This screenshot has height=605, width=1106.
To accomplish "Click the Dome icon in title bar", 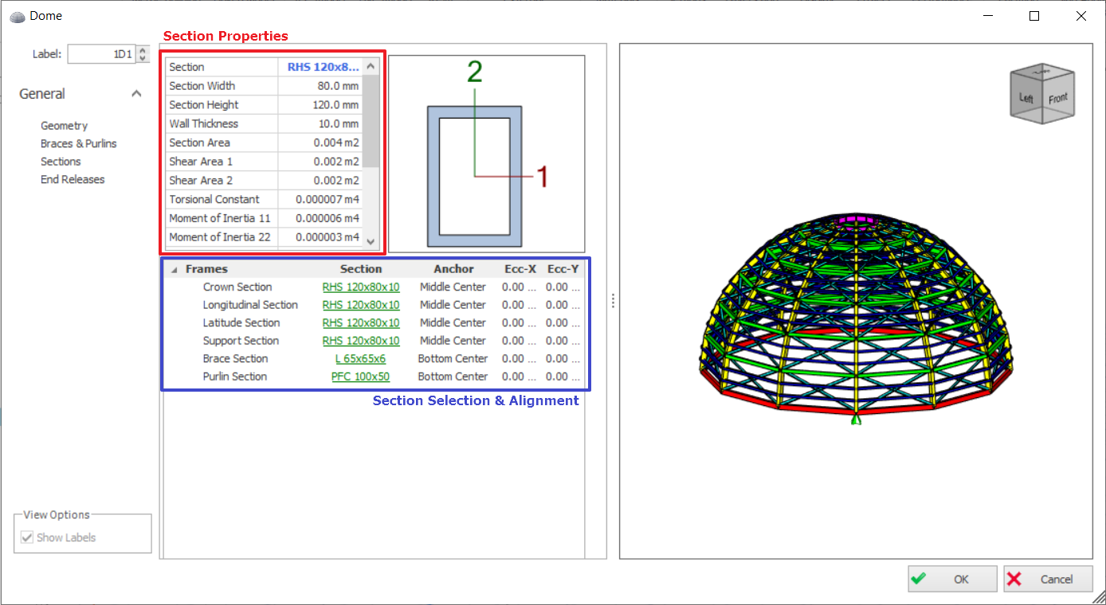I will click(17, 16).
